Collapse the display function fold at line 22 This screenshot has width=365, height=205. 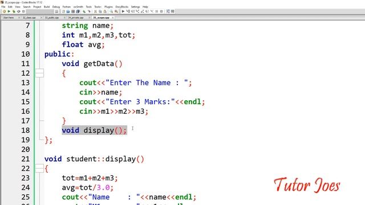click(39, 169)
